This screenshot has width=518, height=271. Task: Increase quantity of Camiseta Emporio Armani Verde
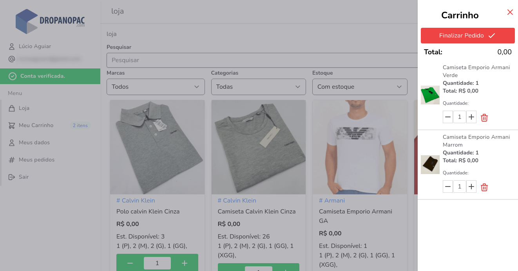pyautogui.click(x=471, y=117)
